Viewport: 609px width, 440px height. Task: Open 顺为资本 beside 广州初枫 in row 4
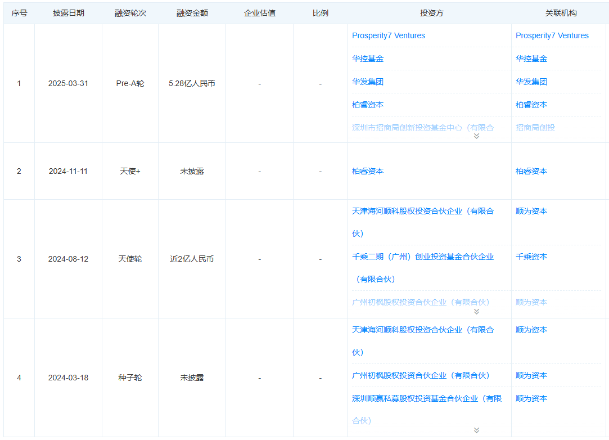[x=531, y=375]
